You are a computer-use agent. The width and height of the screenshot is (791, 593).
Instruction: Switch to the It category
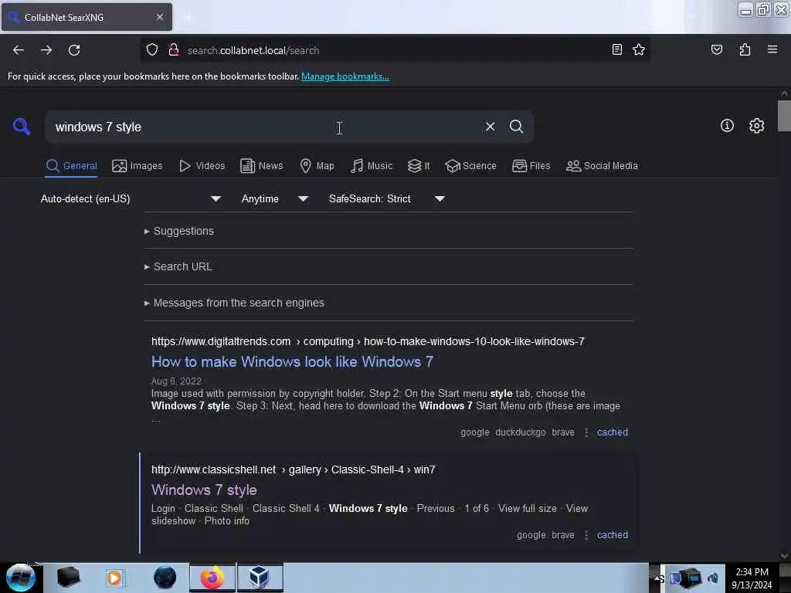[x=419, y=165]
